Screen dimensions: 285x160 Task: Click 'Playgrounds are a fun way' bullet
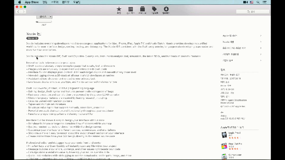click(67, 69)
